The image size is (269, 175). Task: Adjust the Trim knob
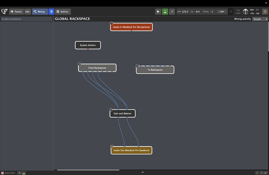coord(245,11)
